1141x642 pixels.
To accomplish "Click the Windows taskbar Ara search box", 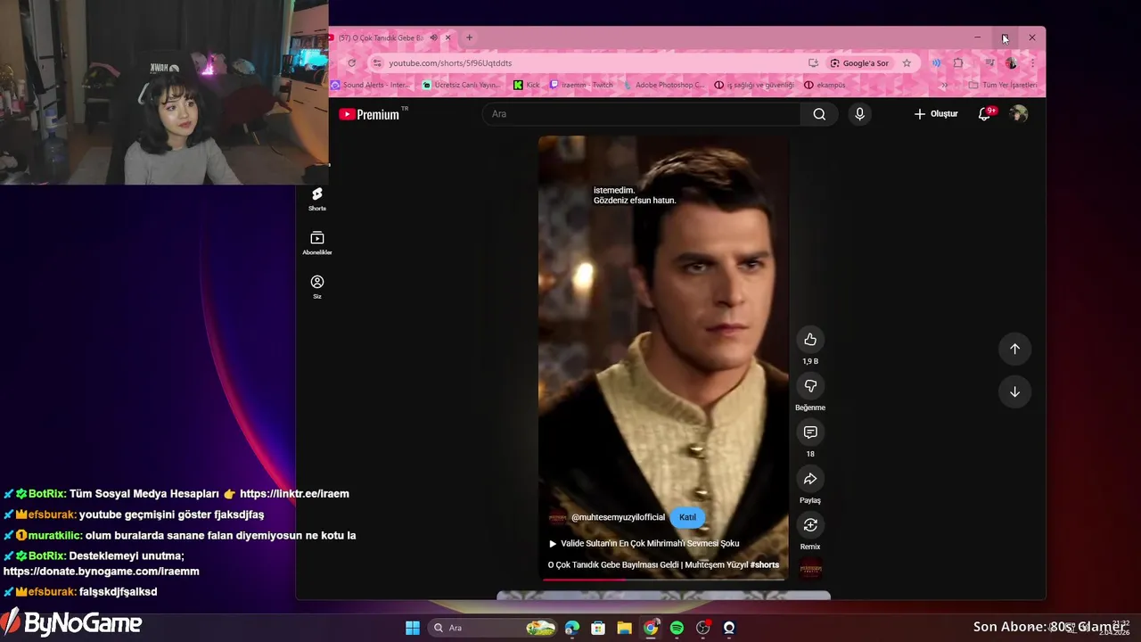I will tap(492, 628).
